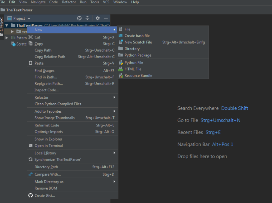This screenshot has height=203, width=272.
Task: Click the Double Shift shortcut hint
Action: (x=235, y=108)
